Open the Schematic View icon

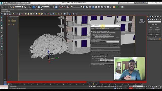coord(99,7)
